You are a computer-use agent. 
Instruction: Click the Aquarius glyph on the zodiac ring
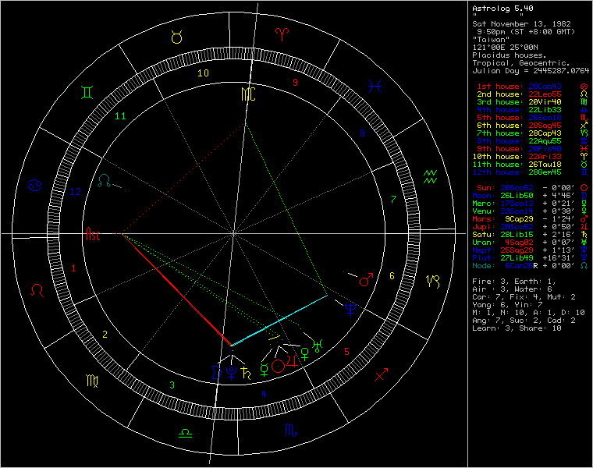tap(431, 176)
